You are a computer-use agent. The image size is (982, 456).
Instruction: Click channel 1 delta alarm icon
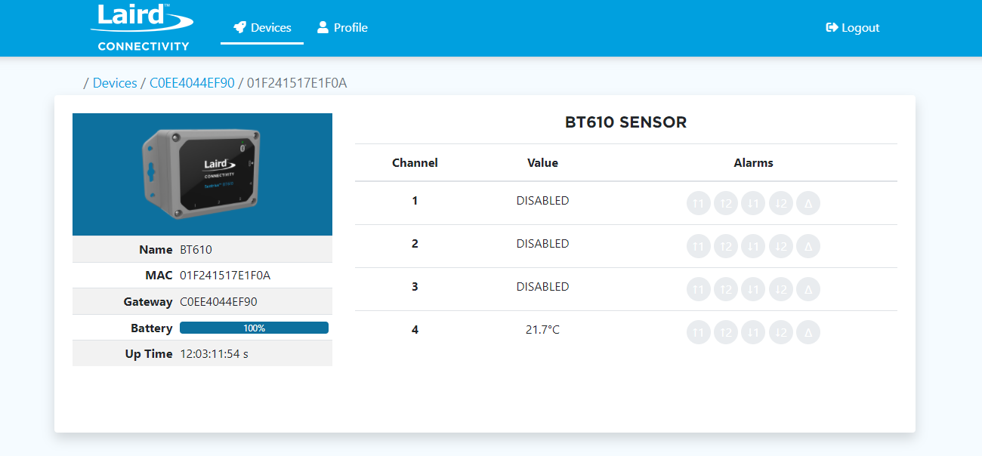pyautogui.click(x=808, y=203)
